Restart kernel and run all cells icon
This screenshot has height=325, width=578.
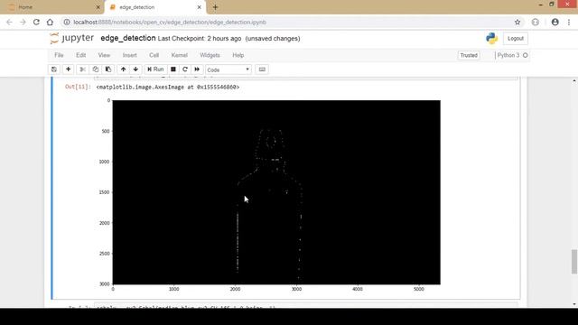pos(197,70)
